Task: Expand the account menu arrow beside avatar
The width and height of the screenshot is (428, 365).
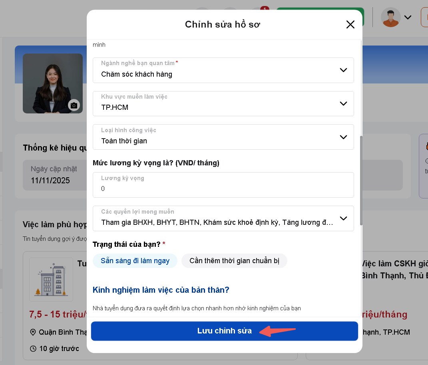Action: click(408, 17)
